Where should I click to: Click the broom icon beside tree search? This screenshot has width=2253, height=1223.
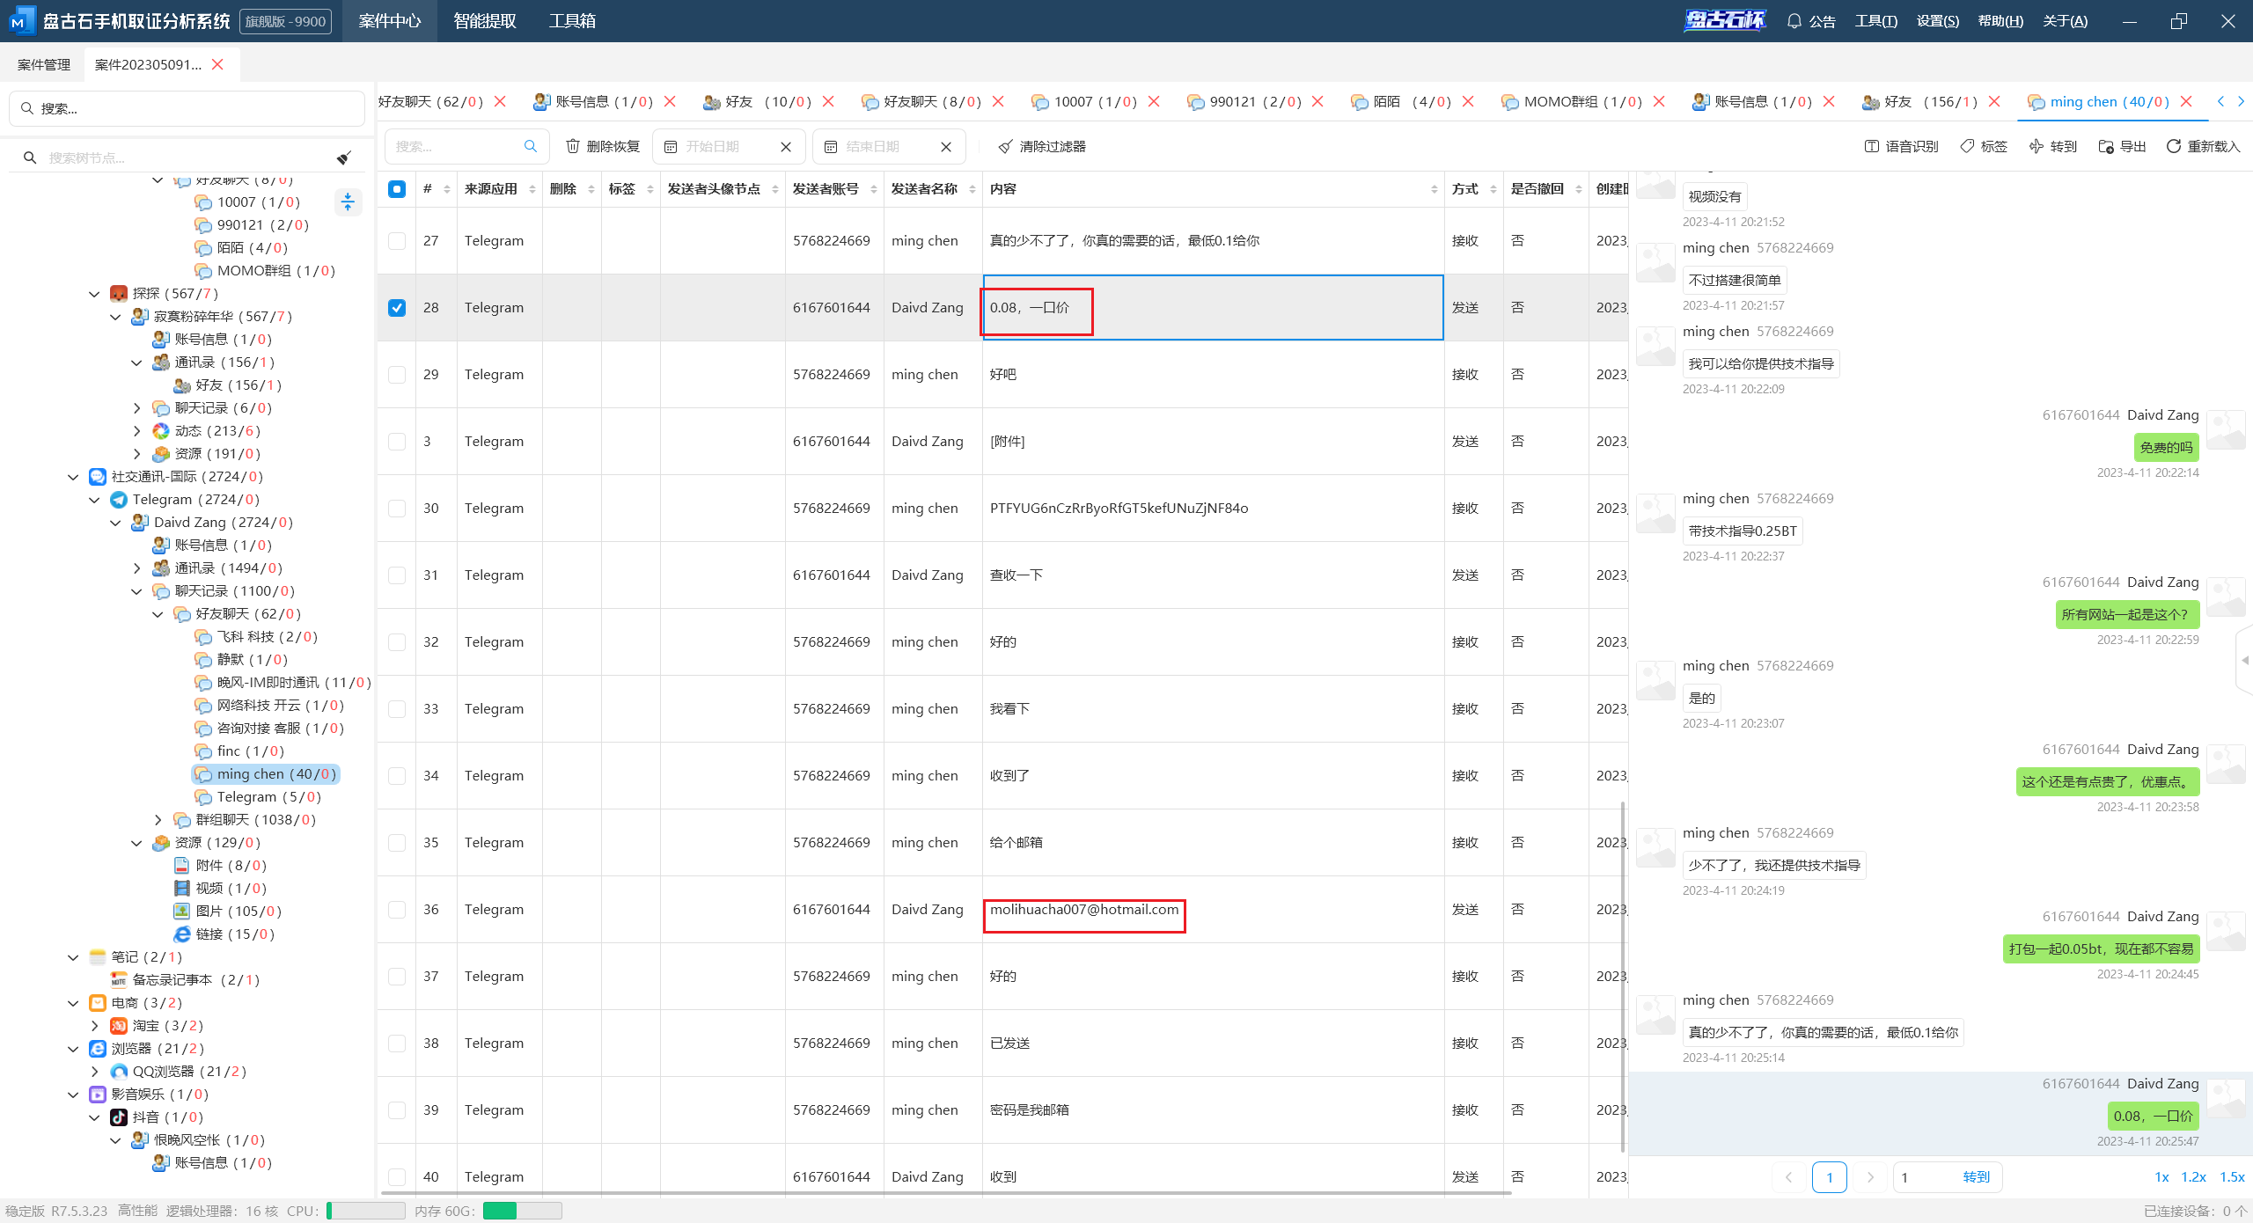point(344,157)
